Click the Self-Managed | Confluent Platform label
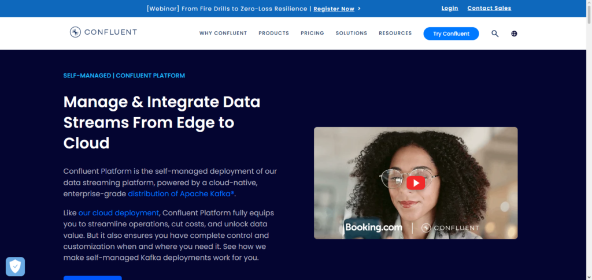This screenshot has width=592, height=280. (124, 76)
